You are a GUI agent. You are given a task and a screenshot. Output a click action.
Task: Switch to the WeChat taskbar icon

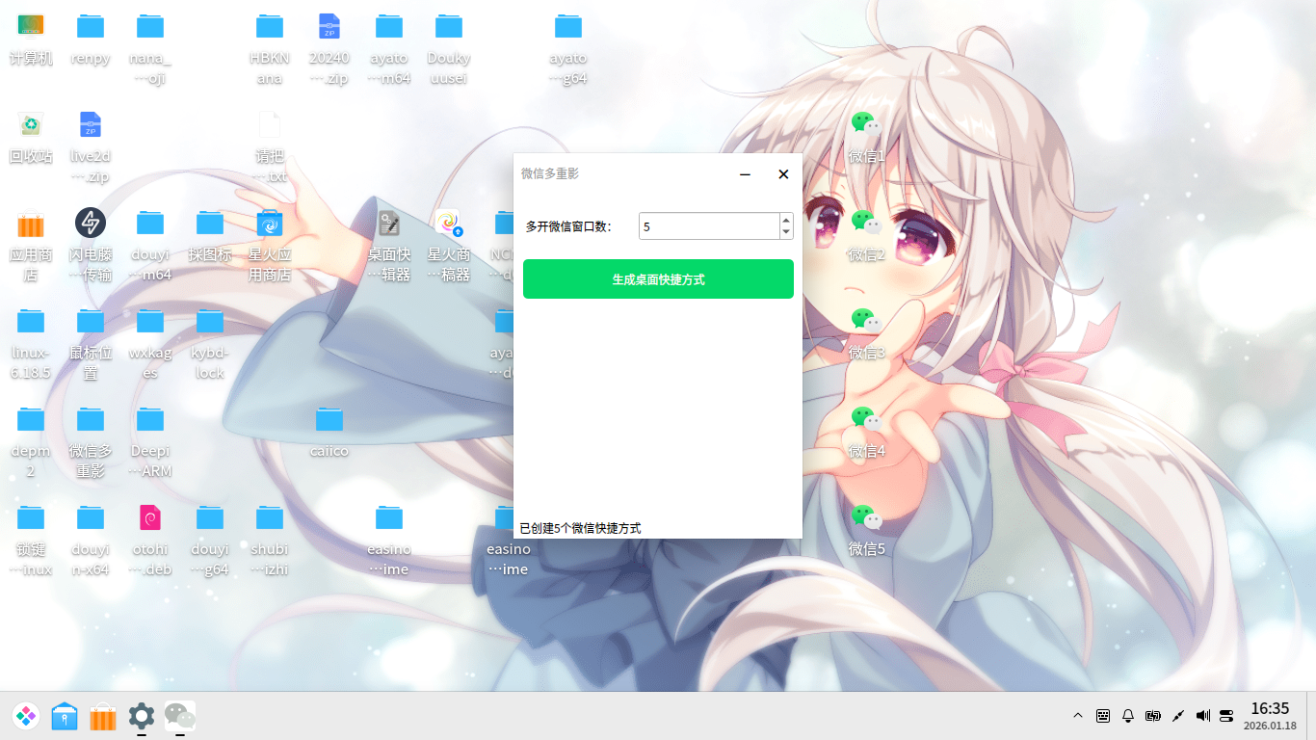[x=180, y=716]
